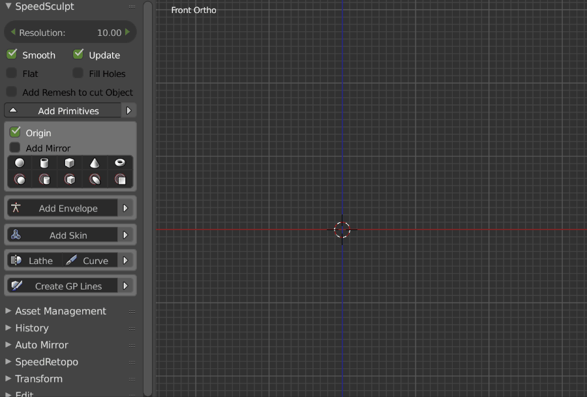Open the arrow next to Add Envelope
587x397 pixels.
point(126,208)
